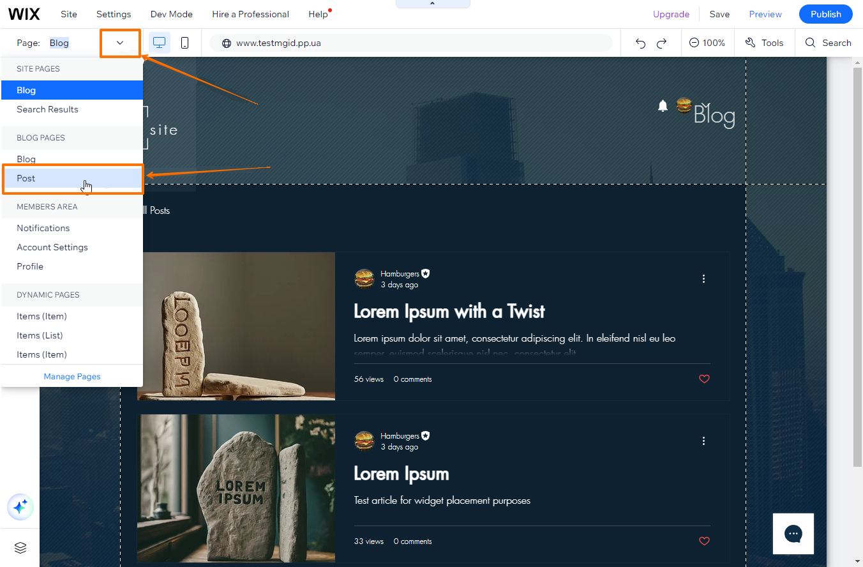This screenshot has width=863, height=567.
Task: Open the chat widget bubble
Action: click(793, 534)
